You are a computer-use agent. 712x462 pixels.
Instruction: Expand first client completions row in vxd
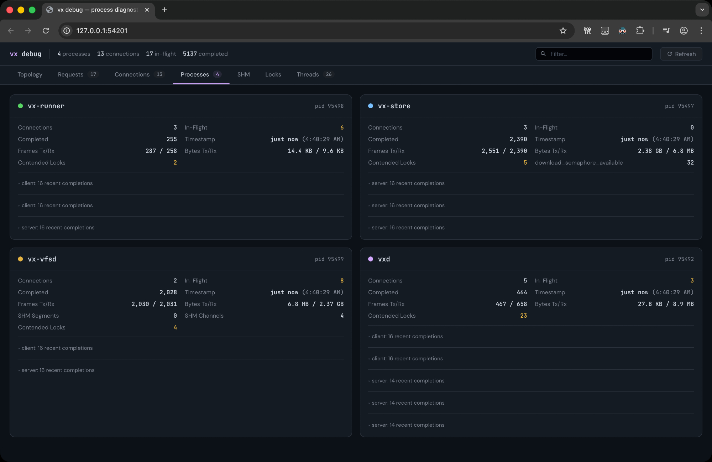click(x=407, y=336)
